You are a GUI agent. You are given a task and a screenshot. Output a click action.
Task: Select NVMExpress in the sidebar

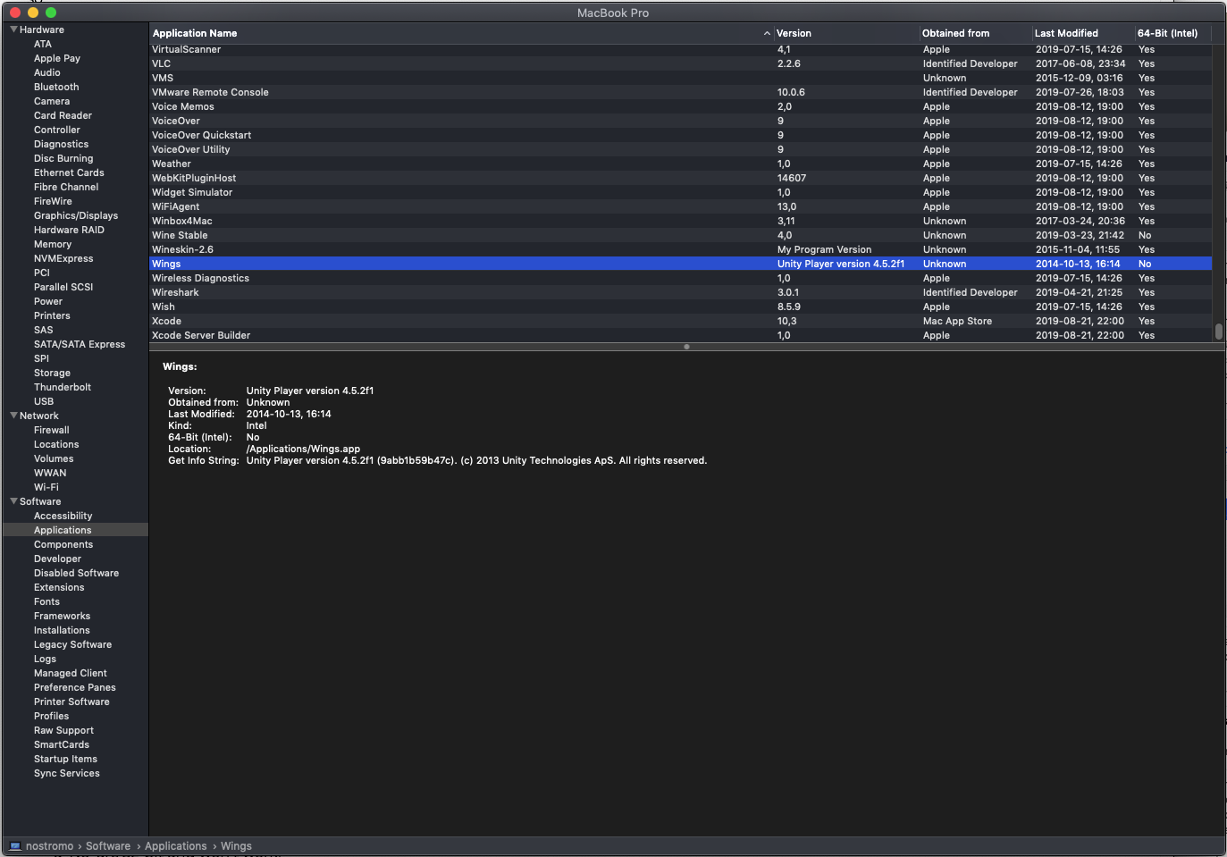click(x=63, y=258)
